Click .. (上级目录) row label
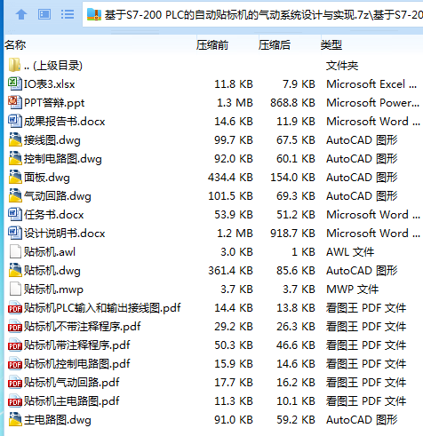 point(53,66)
